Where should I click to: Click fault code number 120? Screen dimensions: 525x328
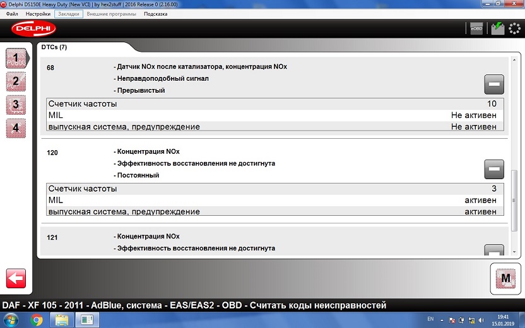pos(52,153)
